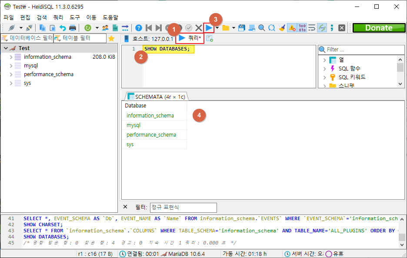
Task: Switch to the 쿼리* tab
Action: [190, 38]
